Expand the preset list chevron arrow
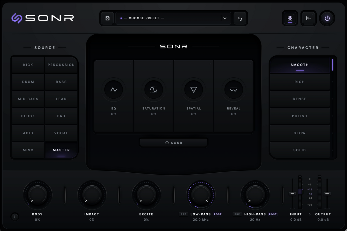This screenshot has height=231, width=347. tap(225, 18)
